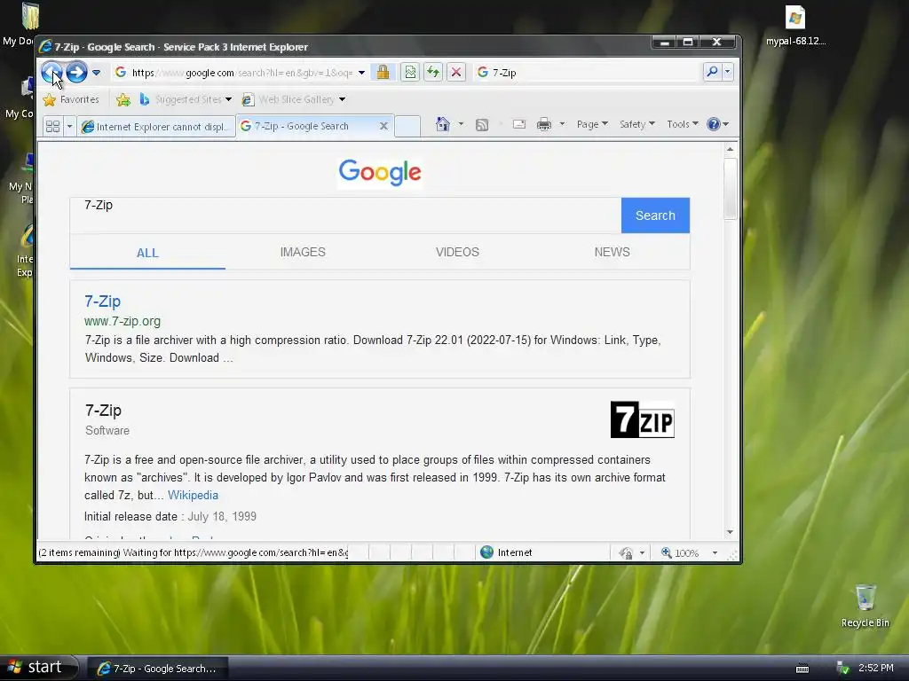Click the www.7-zip.org green URL
909x681 pixels.
(123, 321)
